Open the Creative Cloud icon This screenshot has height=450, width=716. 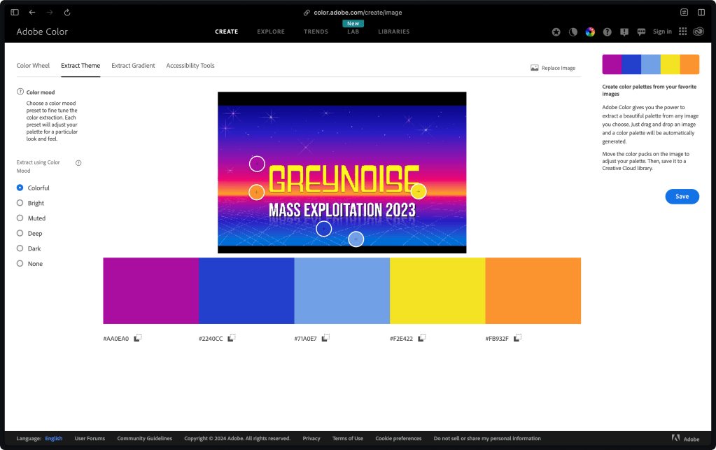point(698,31)
